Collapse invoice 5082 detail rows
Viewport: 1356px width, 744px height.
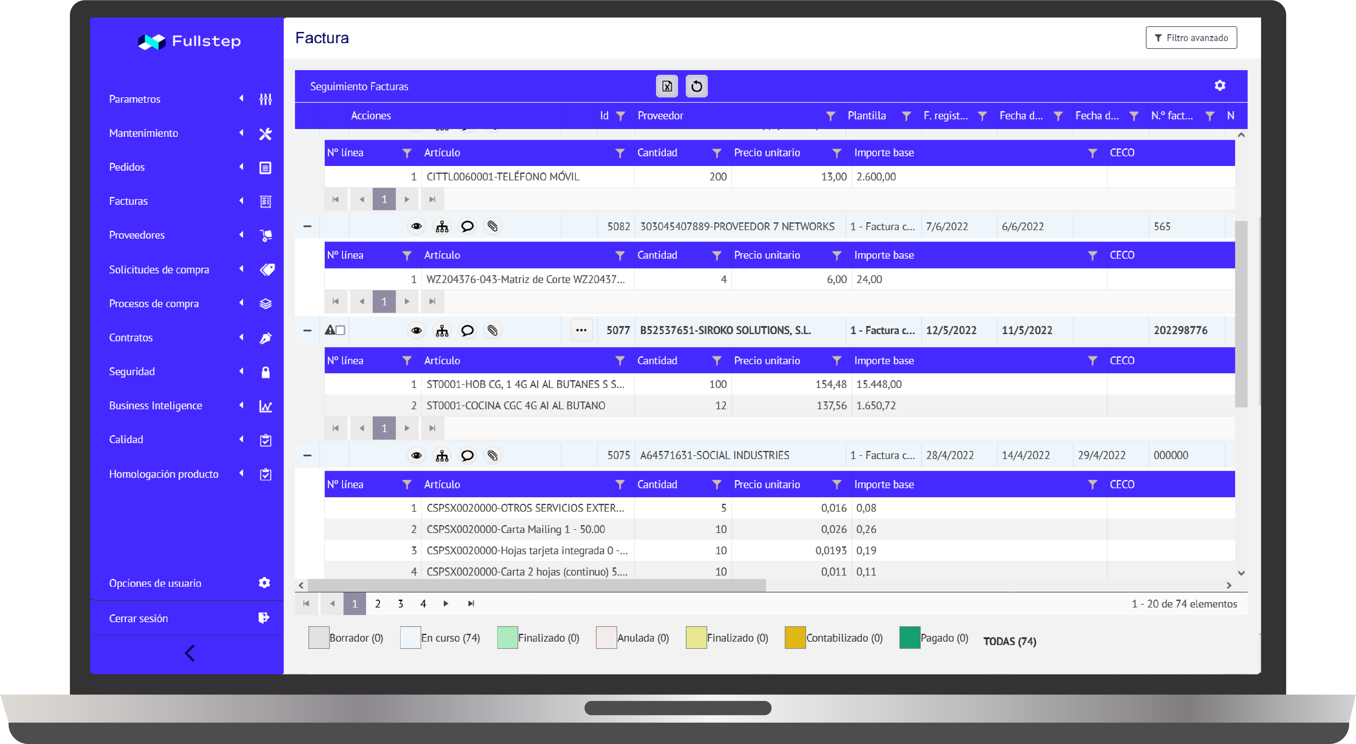(308, 226)
